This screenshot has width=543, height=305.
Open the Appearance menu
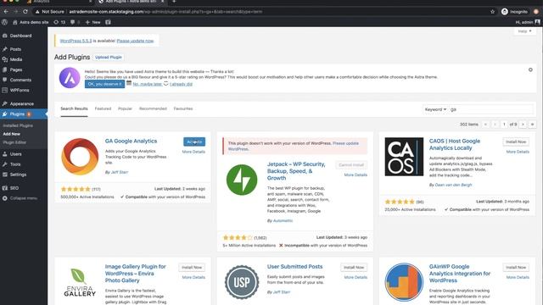click(21, 103)
